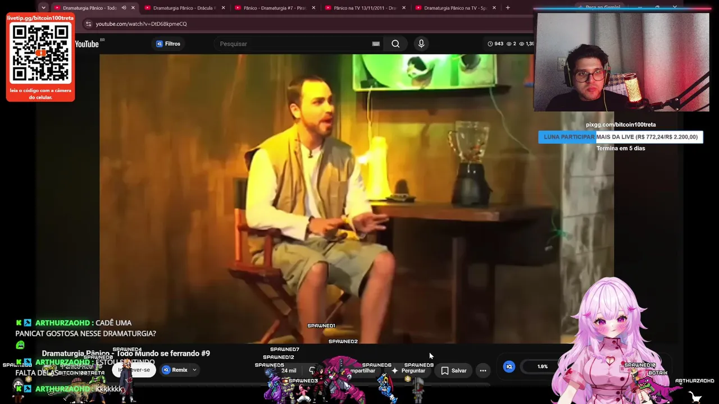The height and width of the screenshot is (404, 719).
Task: Save the video with Salvar button
Action: tap(454, 370)
